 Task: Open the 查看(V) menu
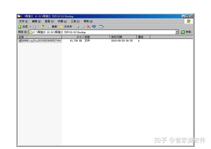49,21
